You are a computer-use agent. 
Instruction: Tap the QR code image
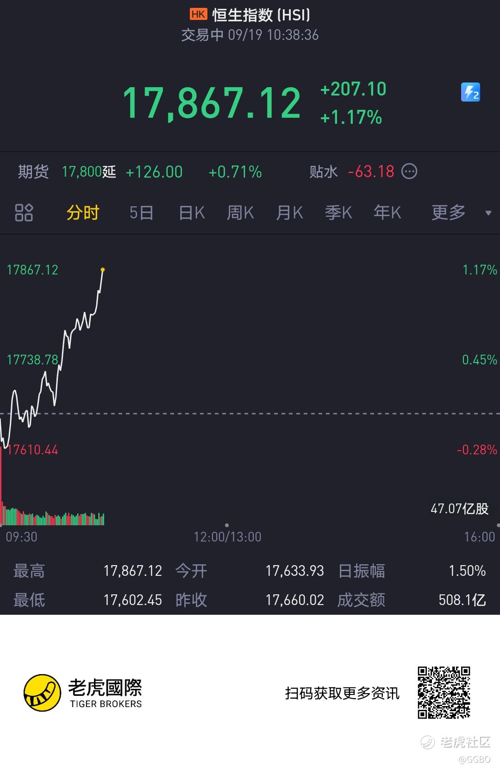[444, 693]
